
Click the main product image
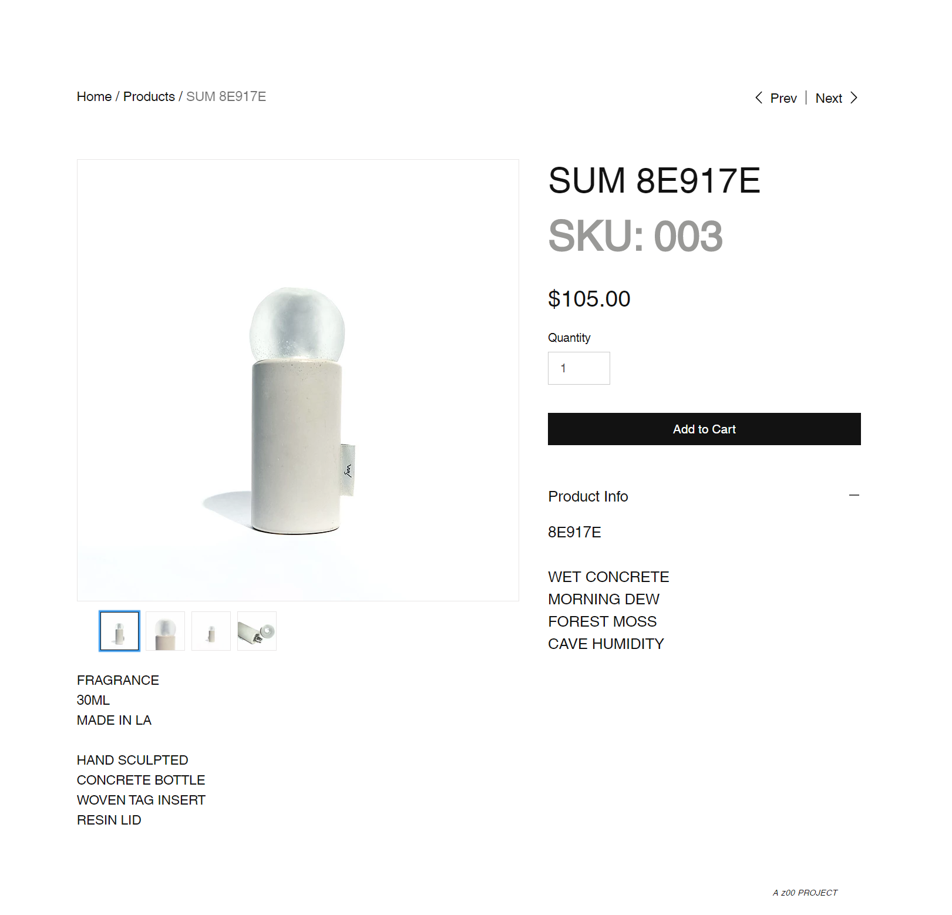tap(298, 380)
